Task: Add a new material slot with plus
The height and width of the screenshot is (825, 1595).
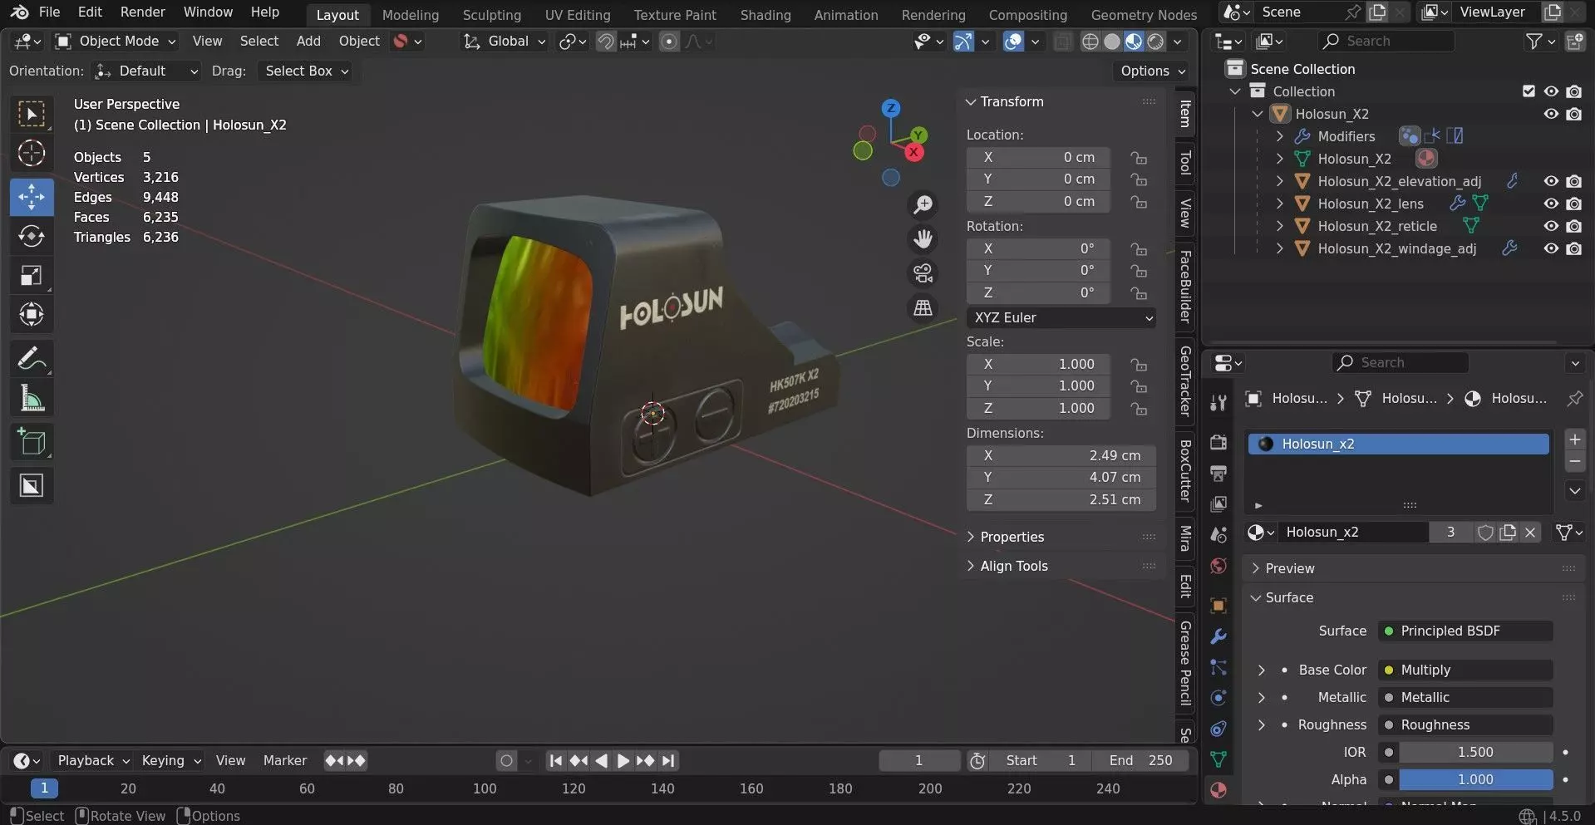Action: coord(1574,440)
